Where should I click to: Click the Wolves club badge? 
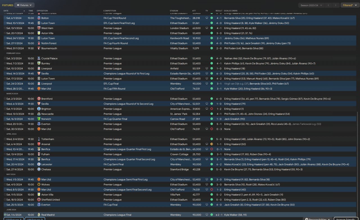[x=39, y=185]
